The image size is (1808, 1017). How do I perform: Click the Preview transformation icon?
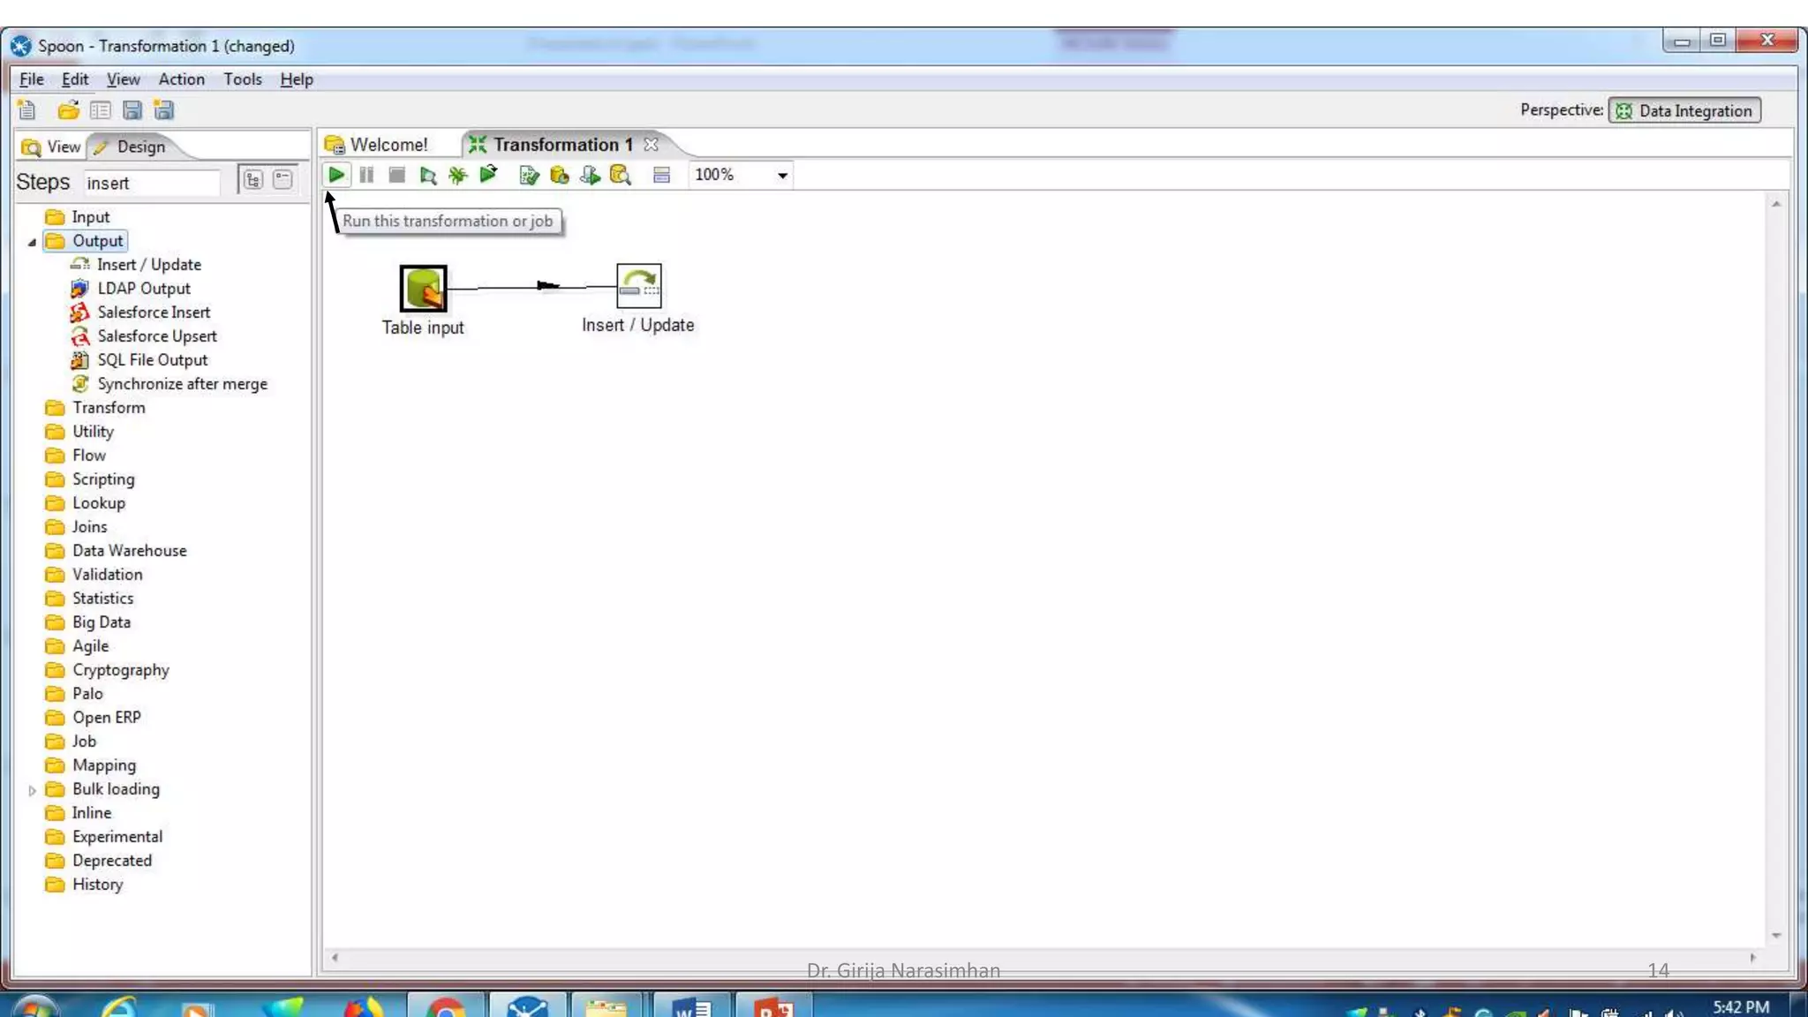point(428,175)
